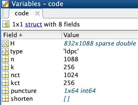Open the struct documentation link
This screenshot has height=105, width=138.
[x=33, y=24]
